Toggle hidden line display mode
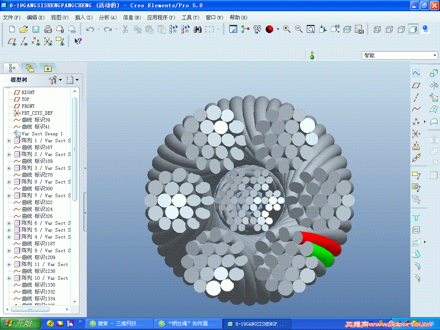Viewport: 440px width, 330px height. coord(389,29)
